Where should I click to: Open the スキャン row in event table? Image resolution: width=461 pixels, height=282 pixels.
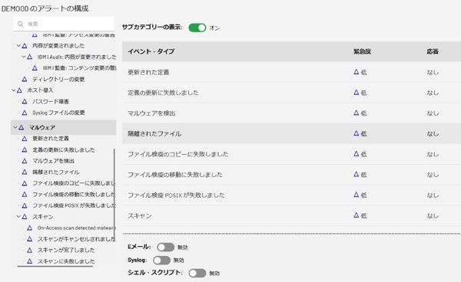[291, 216]
